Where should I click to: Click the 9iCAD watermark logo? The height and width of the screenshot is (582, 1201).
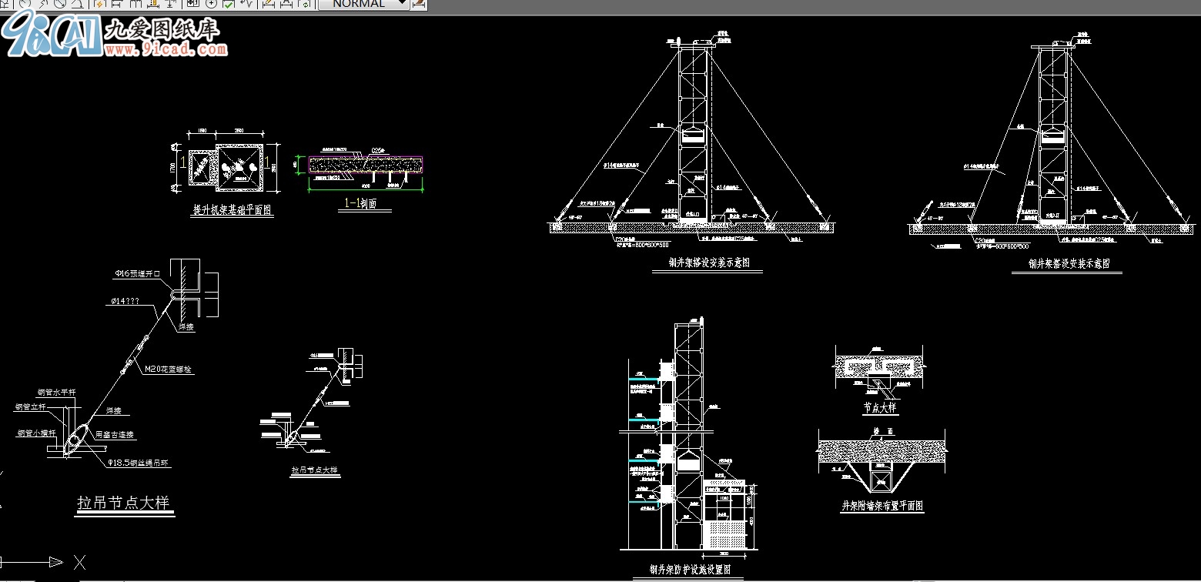(52, 35)
